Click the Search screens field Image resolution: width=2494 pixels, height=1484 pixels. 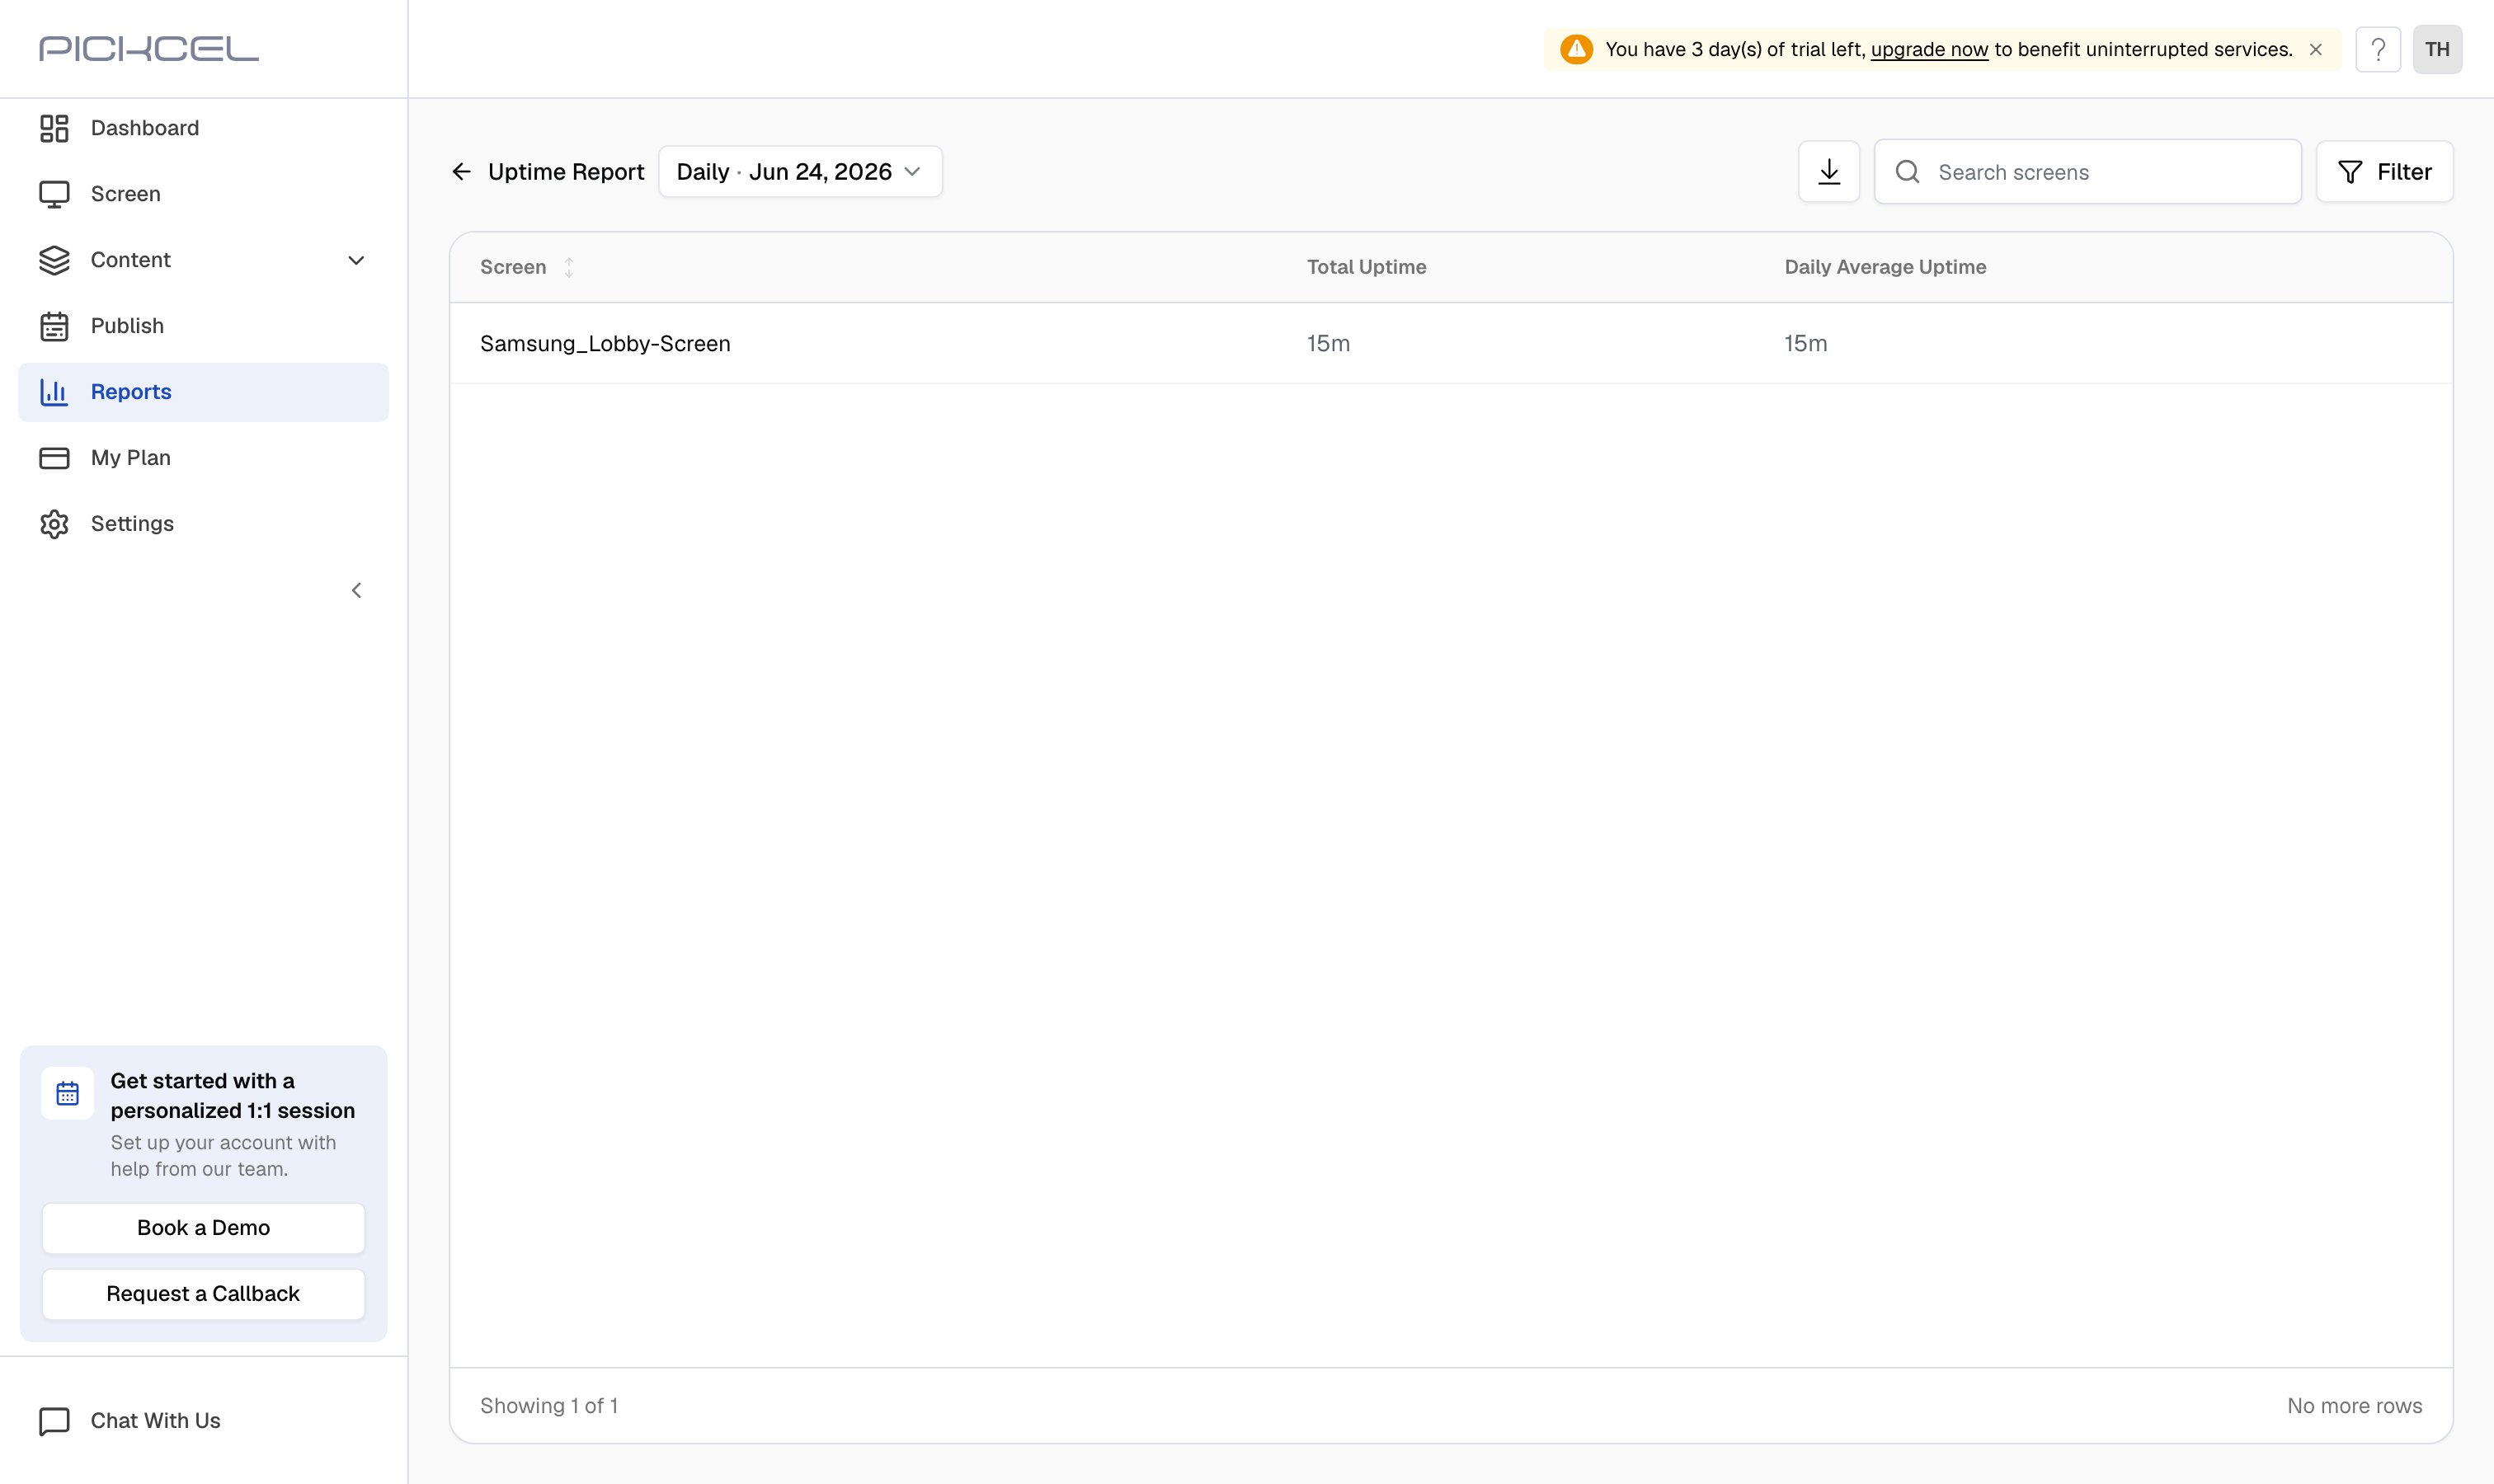click(2088, 172)
